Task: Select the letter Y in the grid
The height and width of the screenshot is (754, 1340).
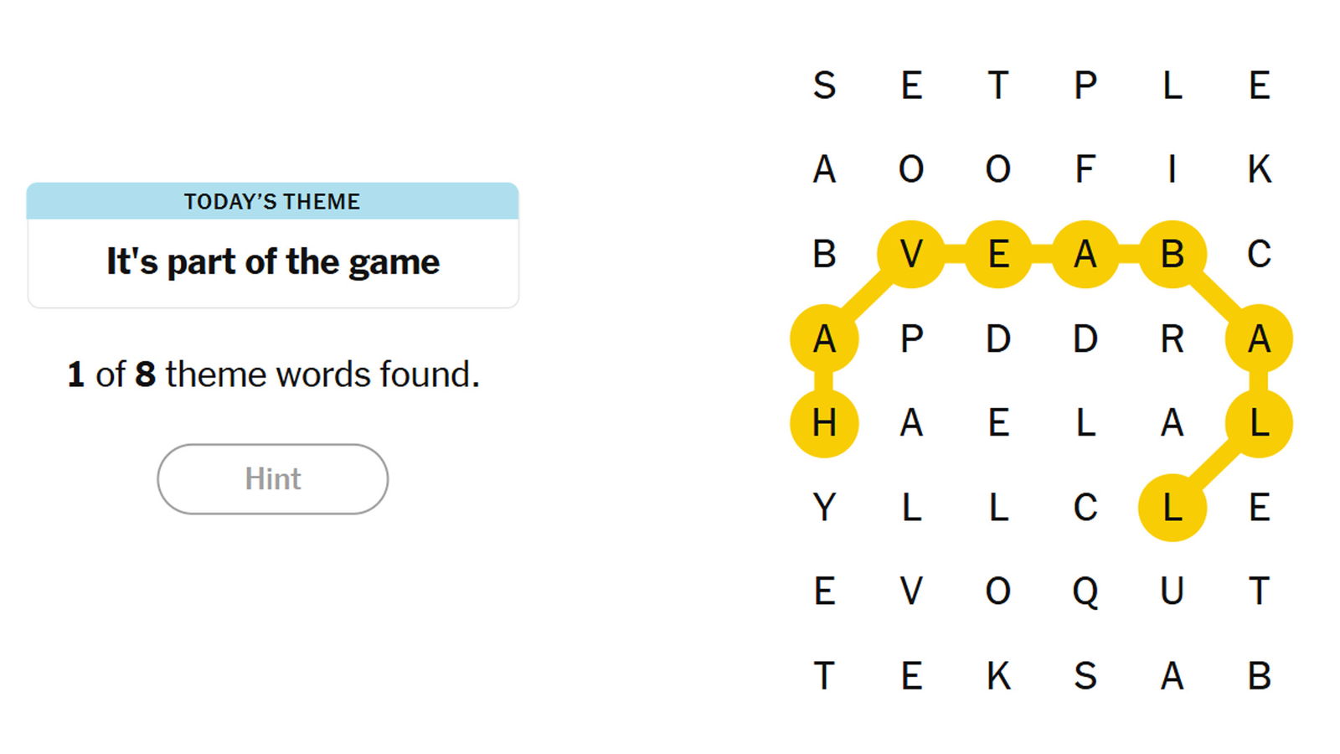Action: (824, 508)
